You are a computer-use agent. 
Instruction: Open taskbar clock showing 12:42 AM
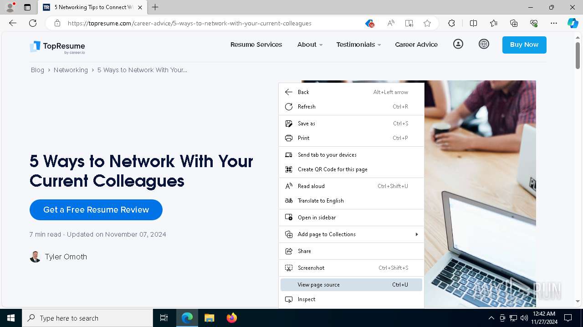(x=544, y=318)
